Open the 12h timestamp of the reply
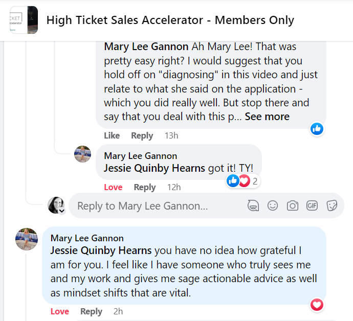 [174, 187]
